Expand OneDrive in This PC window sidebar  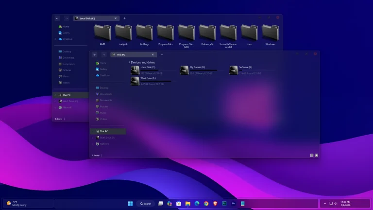point(93,75)
